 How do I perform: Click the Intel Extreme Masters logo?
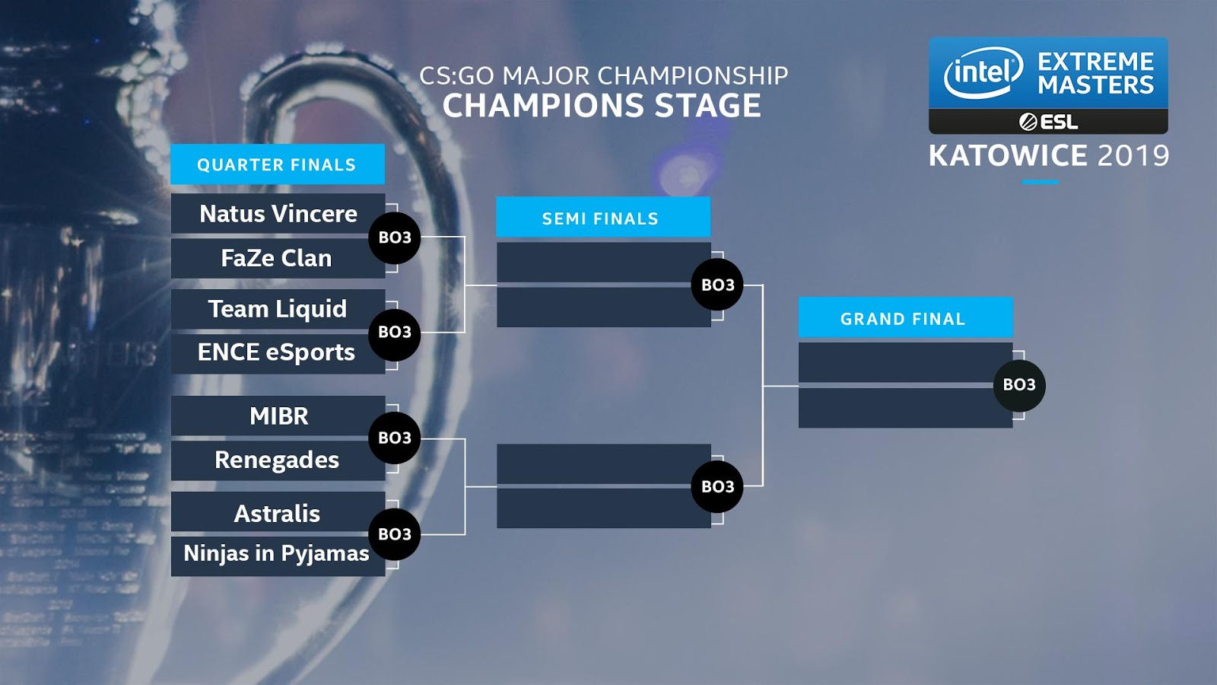1048,74
